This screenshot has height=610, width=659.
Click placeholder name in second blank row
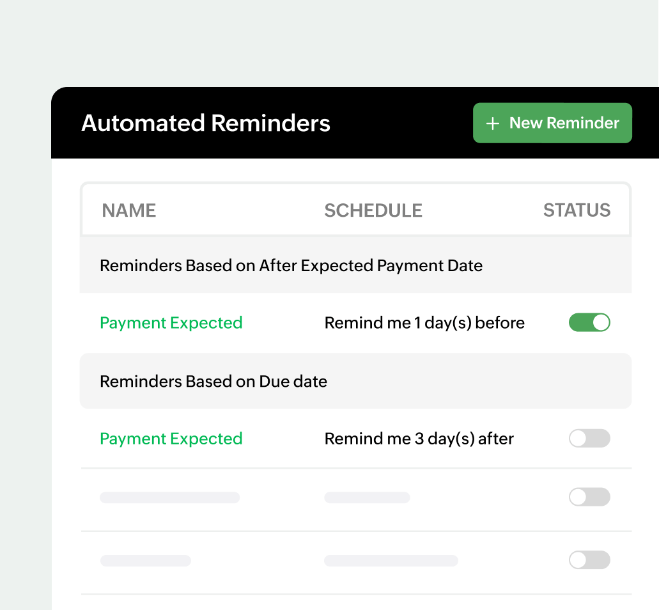[146, 561]
